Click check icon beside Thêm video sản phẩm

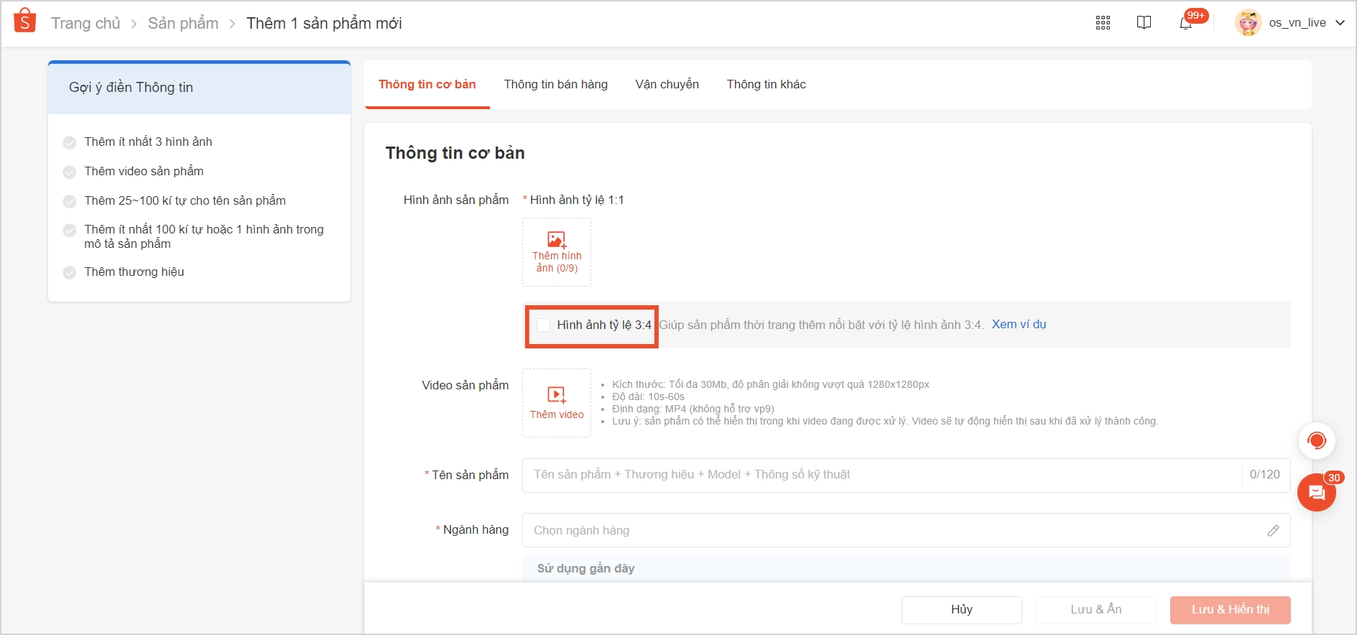70,172
